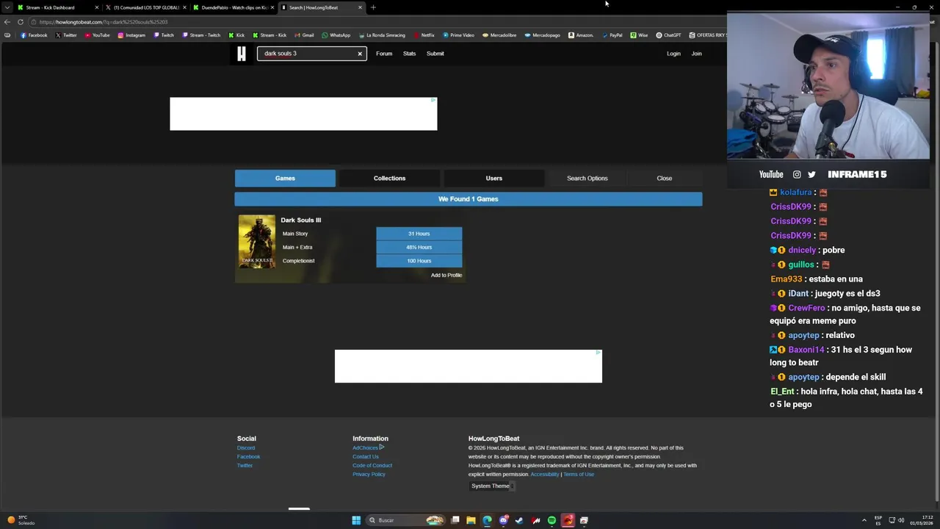Open the Terms of Use link
Image resolution: width=940 pixels, height=529 pixels.
coord(579,474)
